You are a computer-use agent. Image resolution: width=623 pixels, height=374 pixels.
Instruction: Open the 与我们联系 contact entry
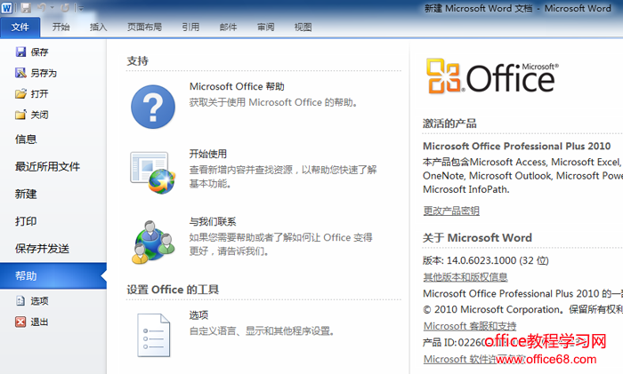(x=213, y=222)
